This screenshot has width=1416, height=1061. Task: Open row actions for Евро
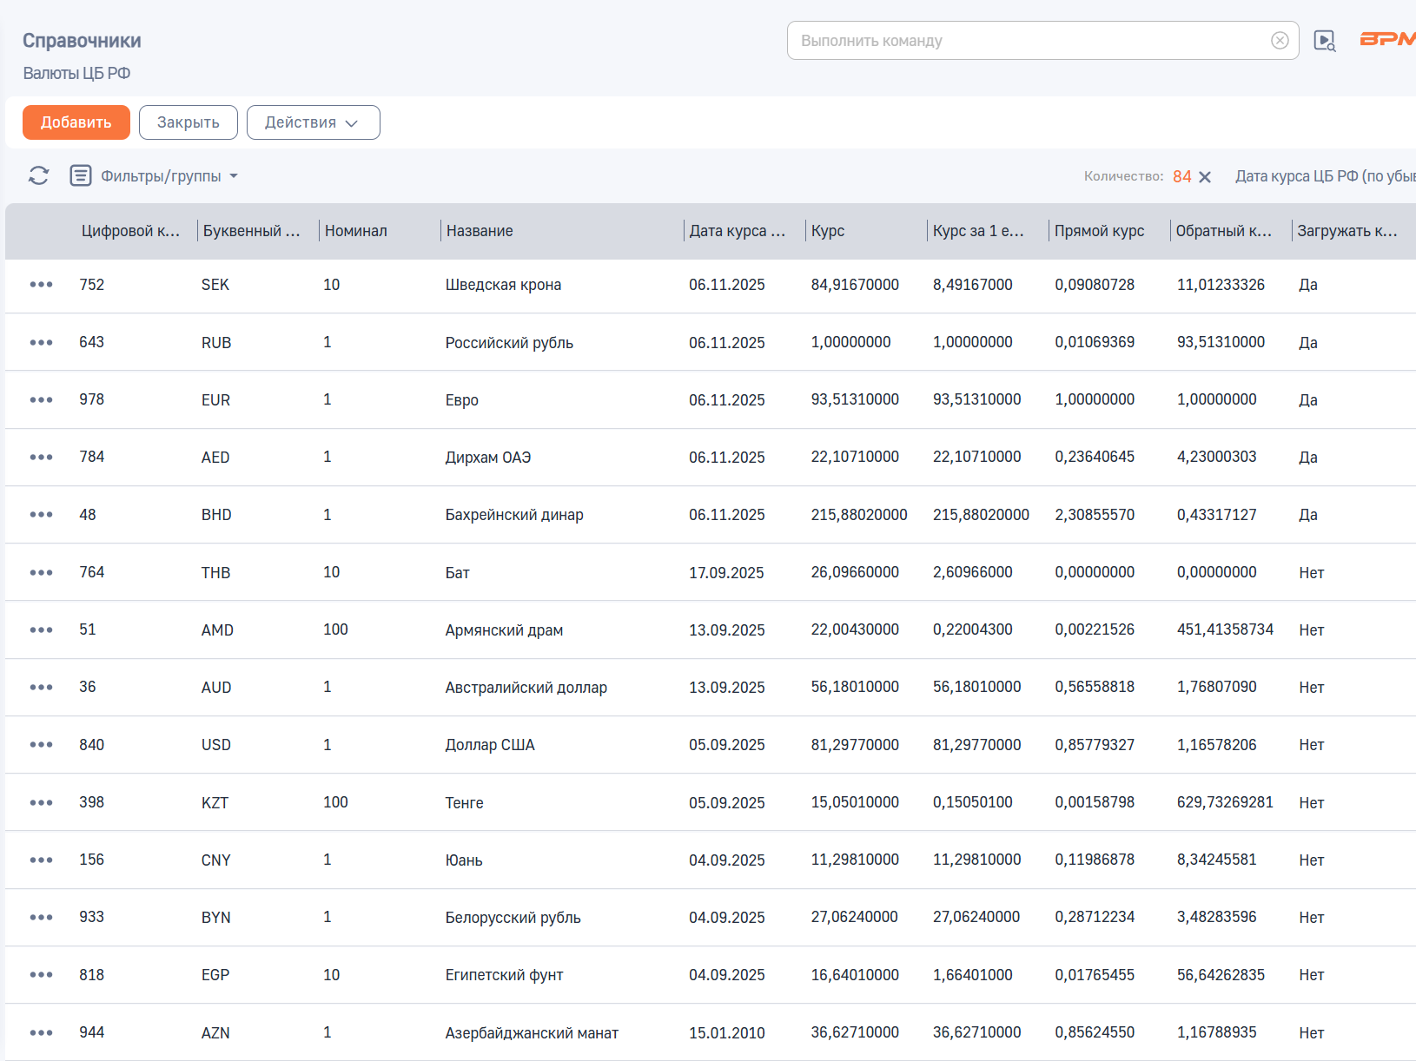coord(41,399)
